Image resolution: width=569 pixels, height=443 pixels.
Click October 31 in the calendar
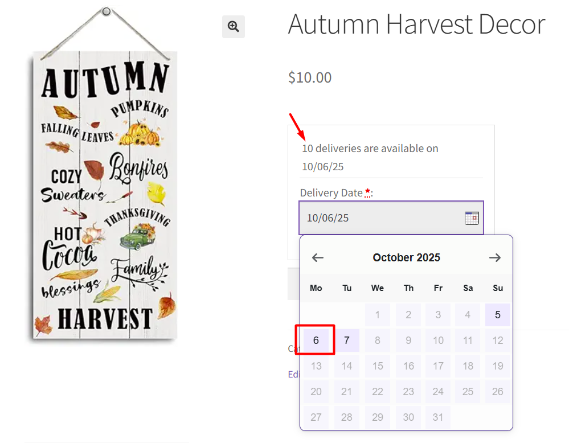[x=438, y=417]
